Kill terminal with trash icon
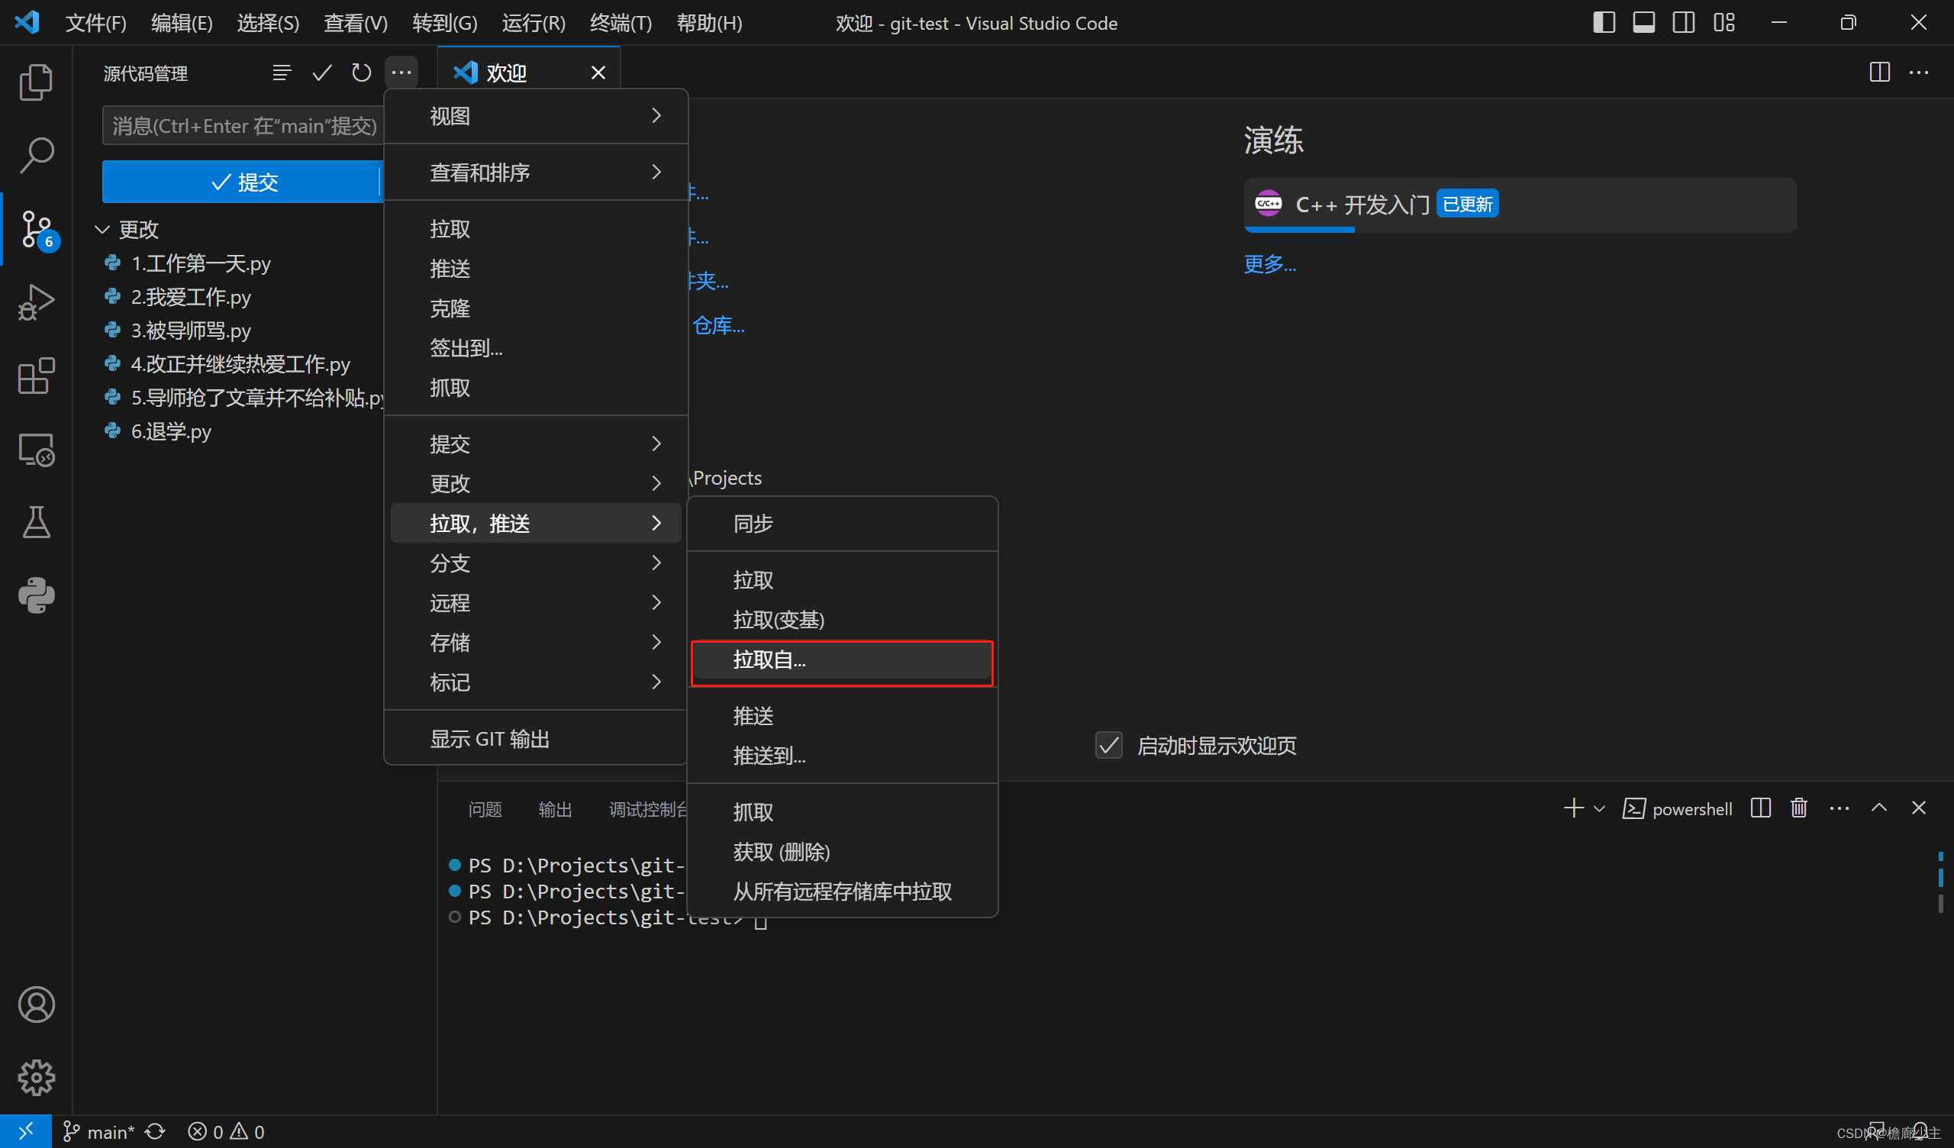The image size is (1954, 1148). [x=1799, y=808]
